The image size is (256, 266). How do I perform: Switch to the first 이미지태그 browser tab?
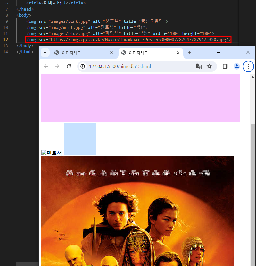pyautogui.click(x=84, y=53)
